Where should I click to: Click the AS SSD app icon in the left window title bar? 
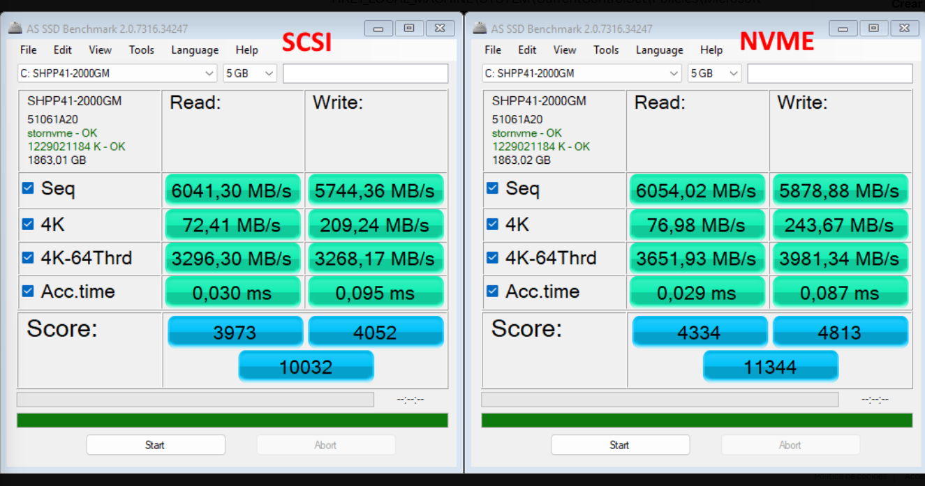(15, 29)
